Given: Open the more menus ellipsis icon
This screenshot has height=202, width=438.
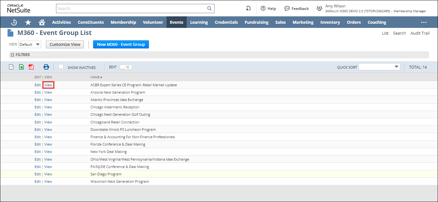Looking at the screenshot, I should [424, 22].
